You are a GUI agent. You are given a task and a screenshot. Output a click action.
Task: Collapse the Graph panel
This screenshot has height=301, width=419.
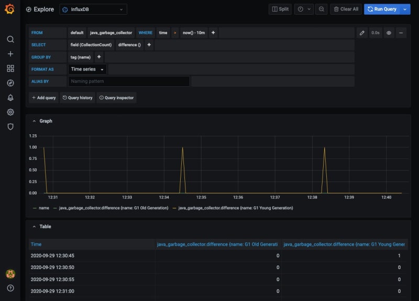tap(34, 121)
